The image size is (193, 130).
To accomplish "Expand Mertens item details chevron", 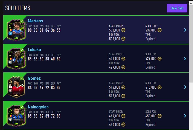I will point(185,30).
